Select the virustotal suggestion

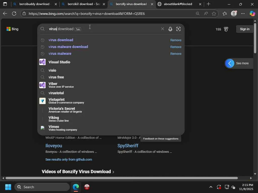click(x=111, y=93)
